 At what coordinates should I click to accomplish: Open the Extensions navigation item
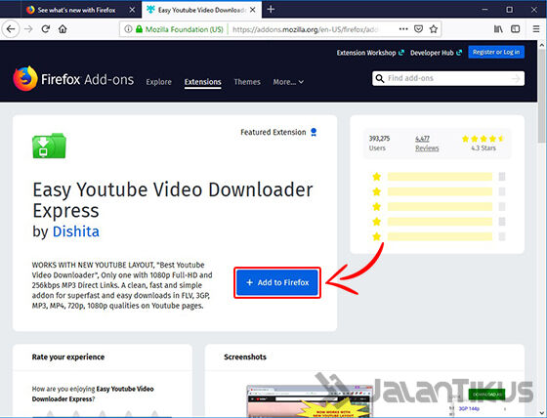pos(203,82)
